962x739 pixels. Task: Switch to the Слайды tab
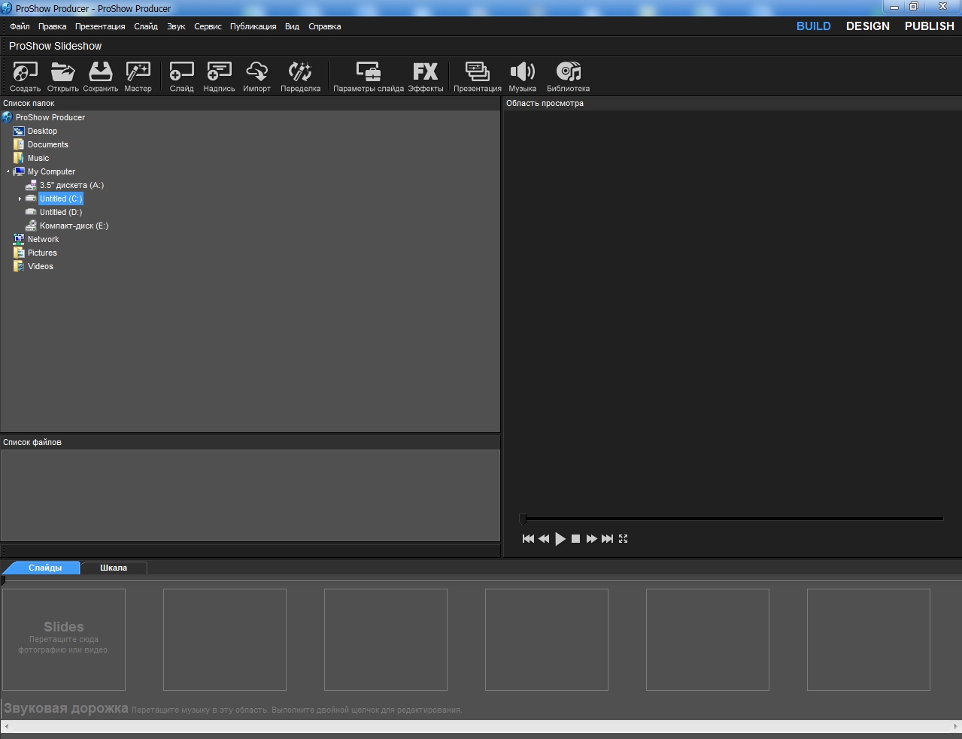click(x=44, y=568)
